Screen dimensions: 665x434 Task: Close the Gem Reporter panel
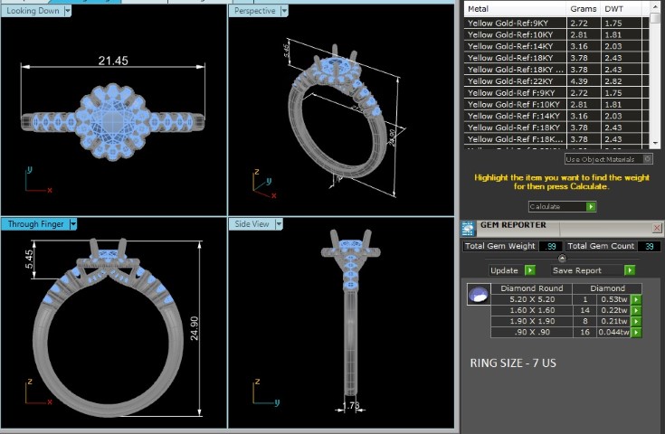tap(657, 228)
